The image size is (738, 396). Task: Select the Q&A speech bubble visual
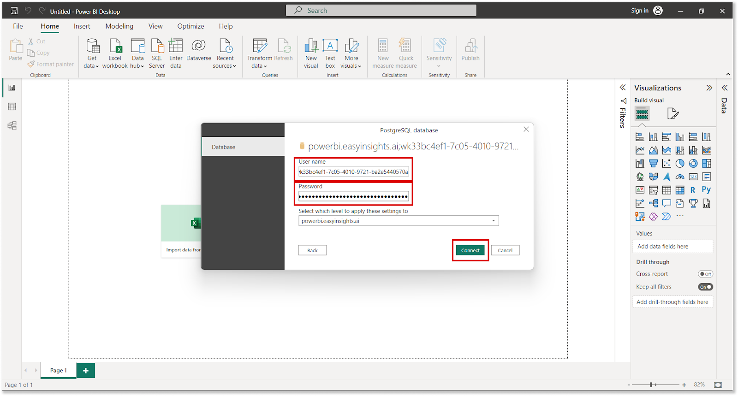click(667, 203)
